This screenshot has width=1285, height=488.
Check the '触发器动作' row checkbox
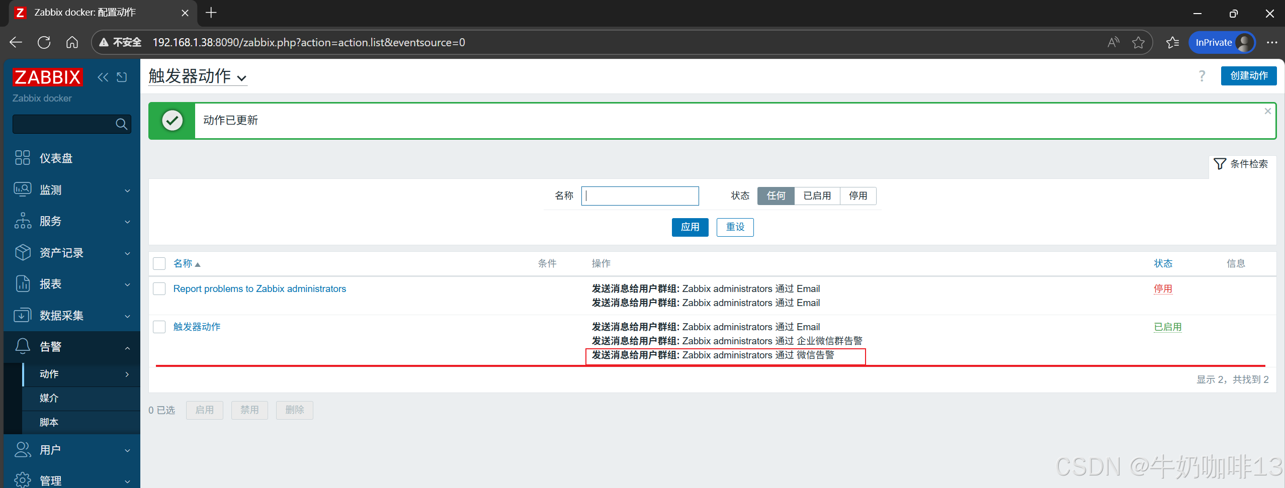(x=159, y=327)
